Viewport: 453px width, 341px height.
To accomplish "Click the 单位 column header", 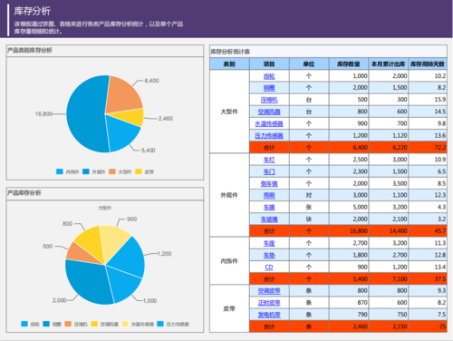I will pos(309,63).
